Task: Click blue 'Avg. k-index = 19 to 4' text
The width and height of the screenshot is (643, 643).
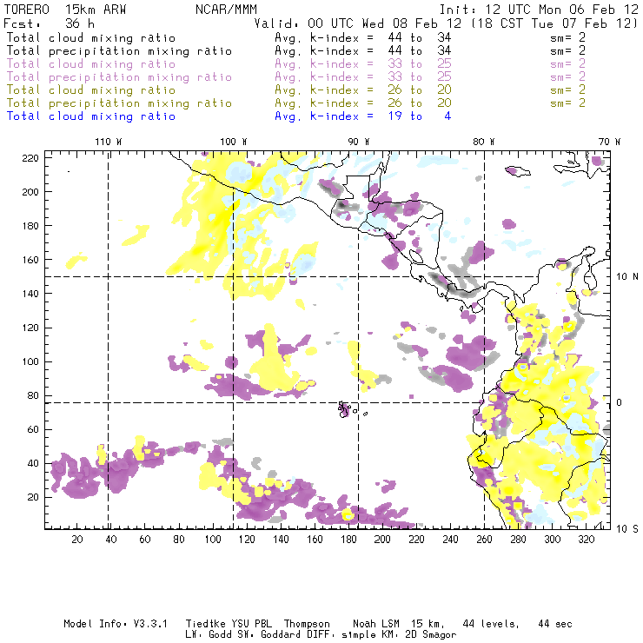Action: pyautogui.click(x=363, y=116)
